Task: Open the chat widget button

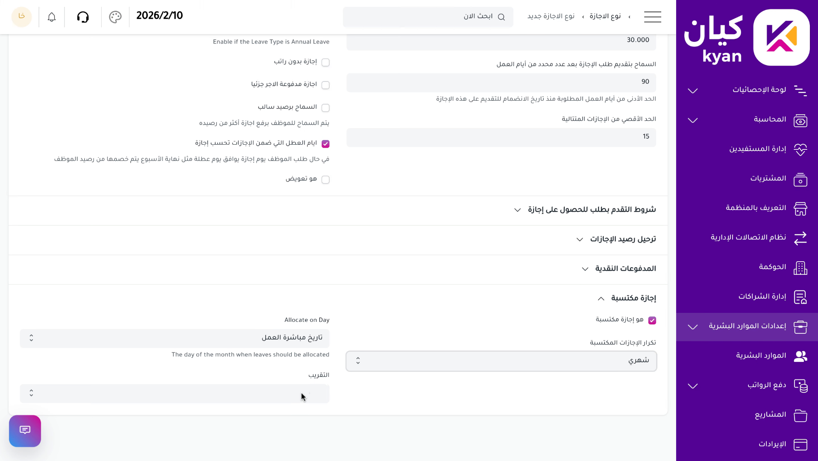Action: [x=25, y=431]
